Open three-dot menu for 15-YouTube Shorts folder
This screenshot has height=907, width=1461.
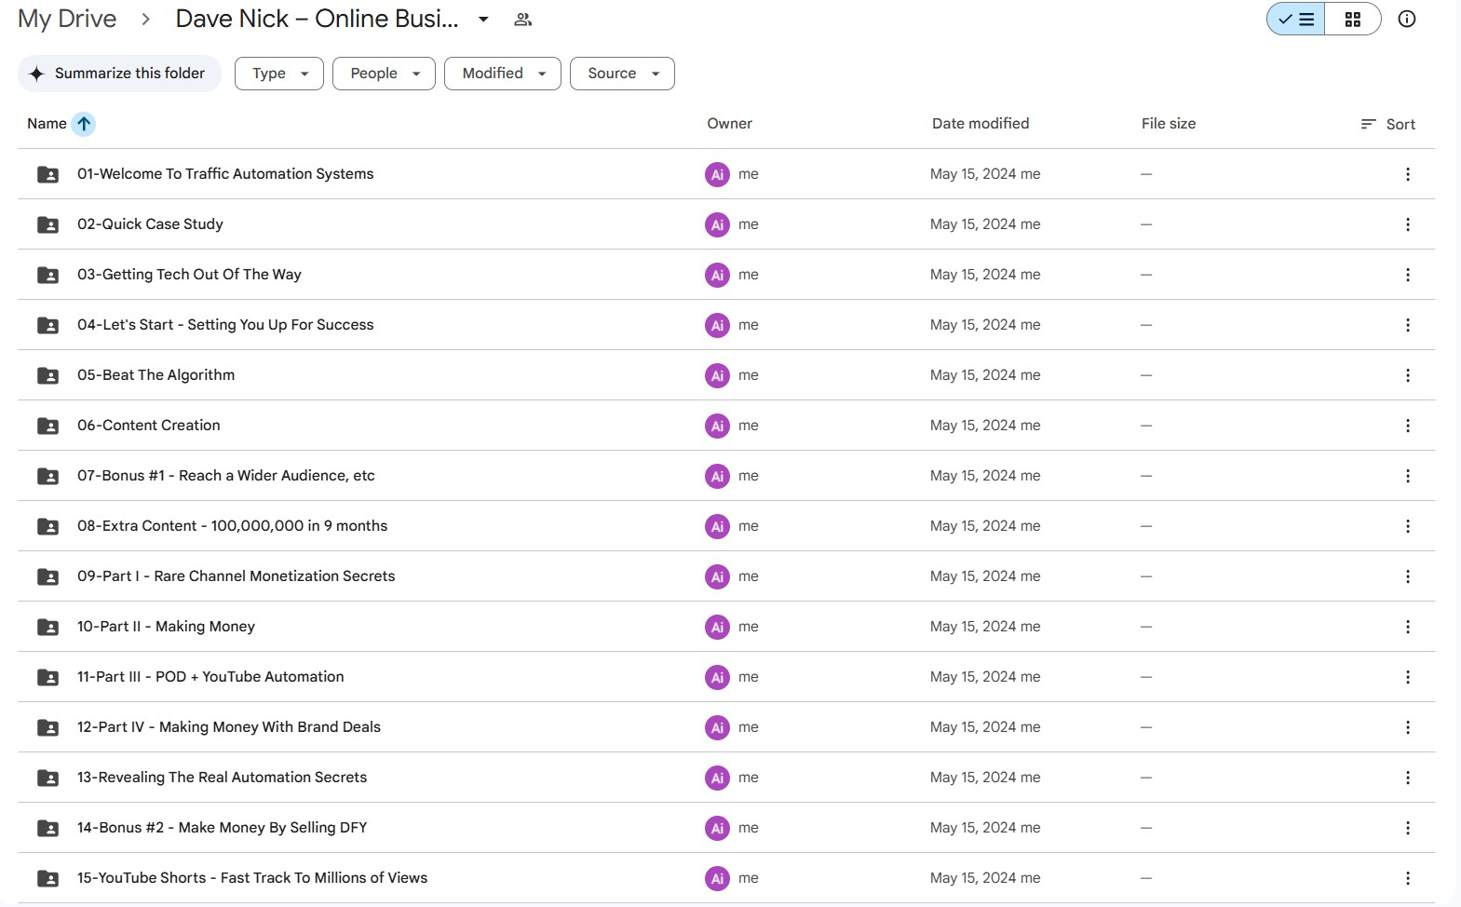[x=1407, y=878]
